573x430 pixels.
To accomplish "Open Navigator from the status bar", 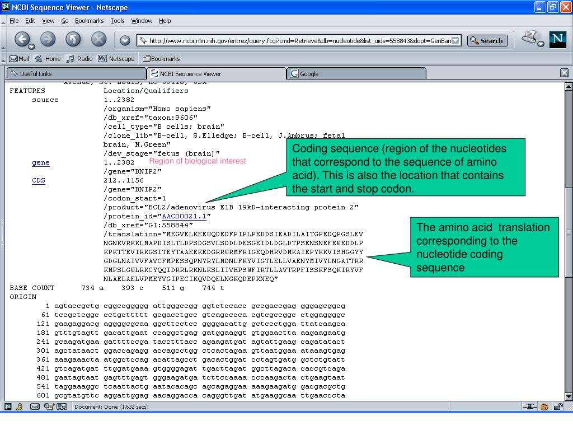I will click(8, 406).
